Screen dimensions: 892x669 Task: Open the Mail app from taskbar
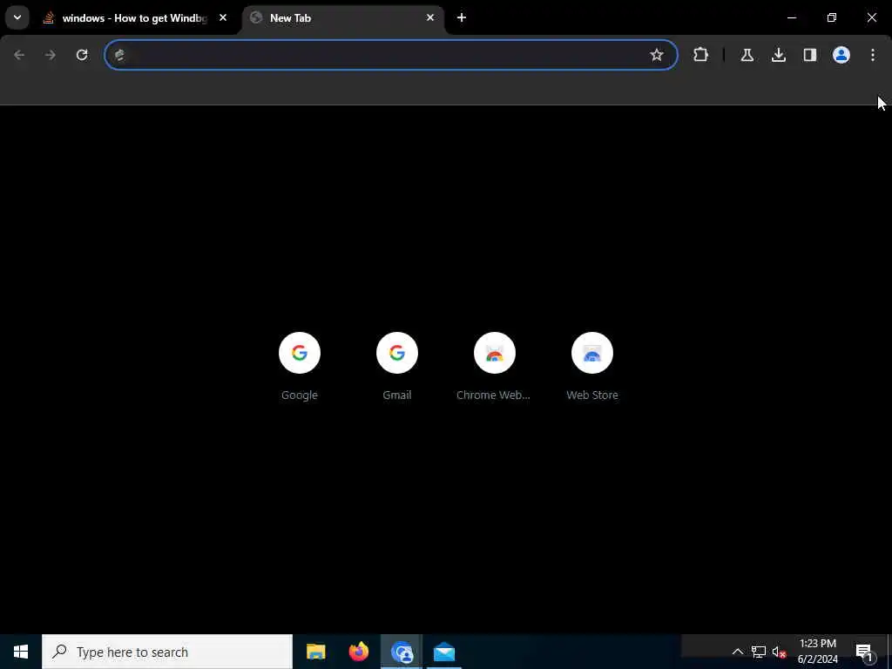pos(444,652)
